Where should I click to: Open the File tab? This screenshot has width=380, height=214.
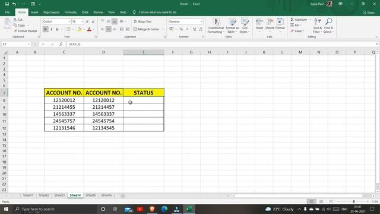coord(7,12)
